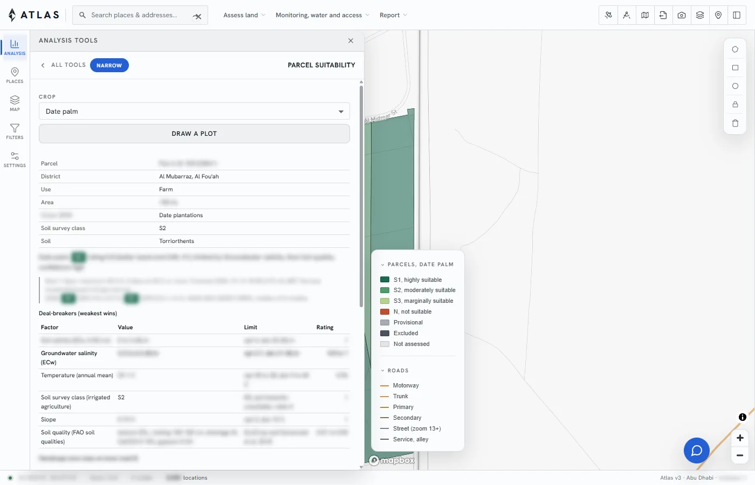Open the compass measure tool
This screenshot has height=485, width=755.
coord(627,15)
